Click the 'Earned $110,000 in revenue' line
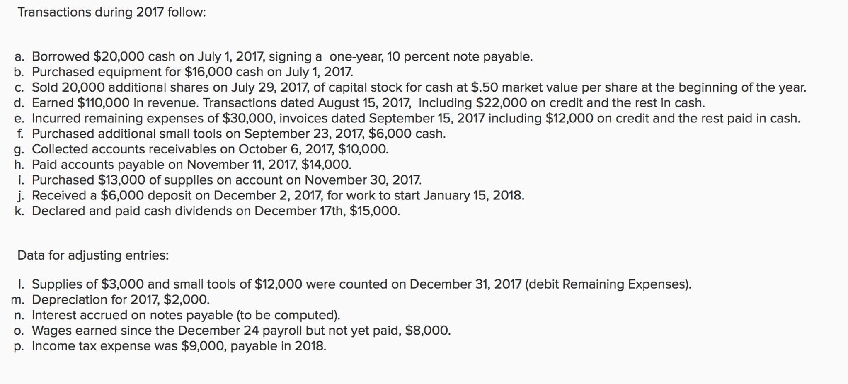Screen dimensions: 848x384 pyautogui.click(x=359, y=103)
